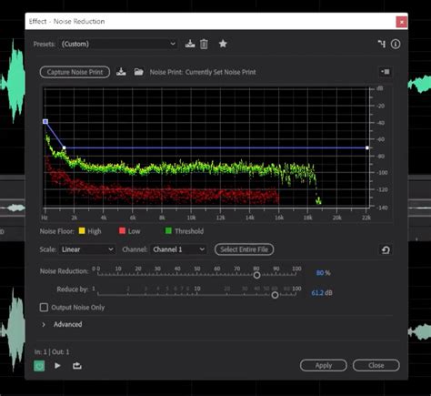Select the graph control point near 2k
The image size is (431, 396).
tap(65, 148)
